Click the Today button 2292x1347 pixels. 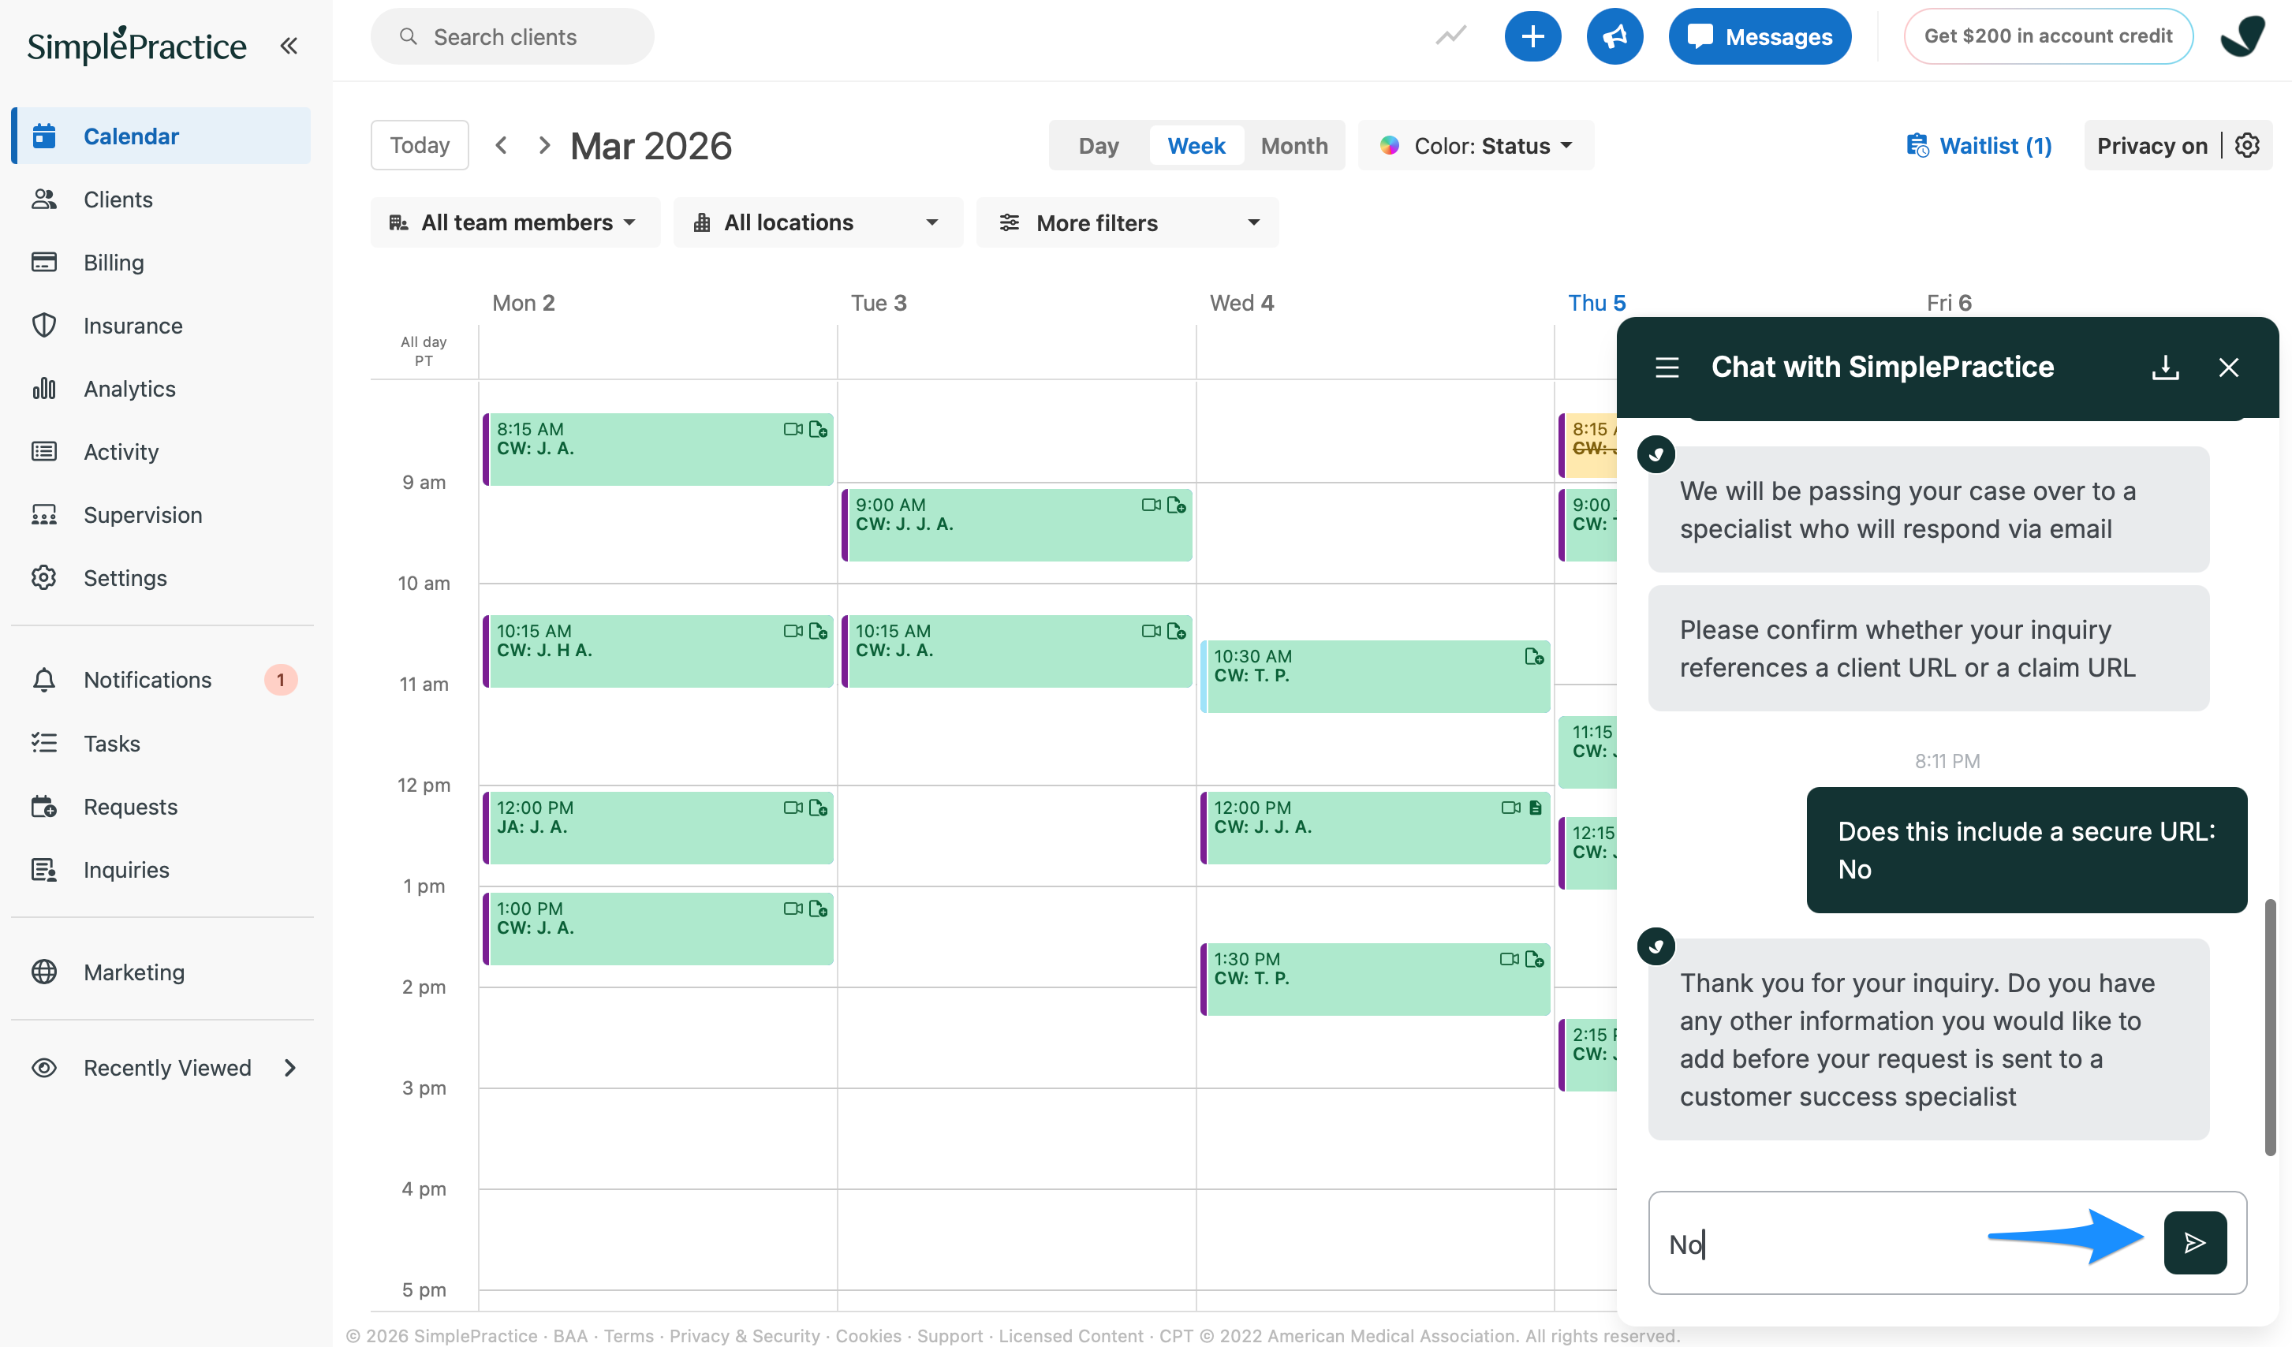(x=420, y=146)
